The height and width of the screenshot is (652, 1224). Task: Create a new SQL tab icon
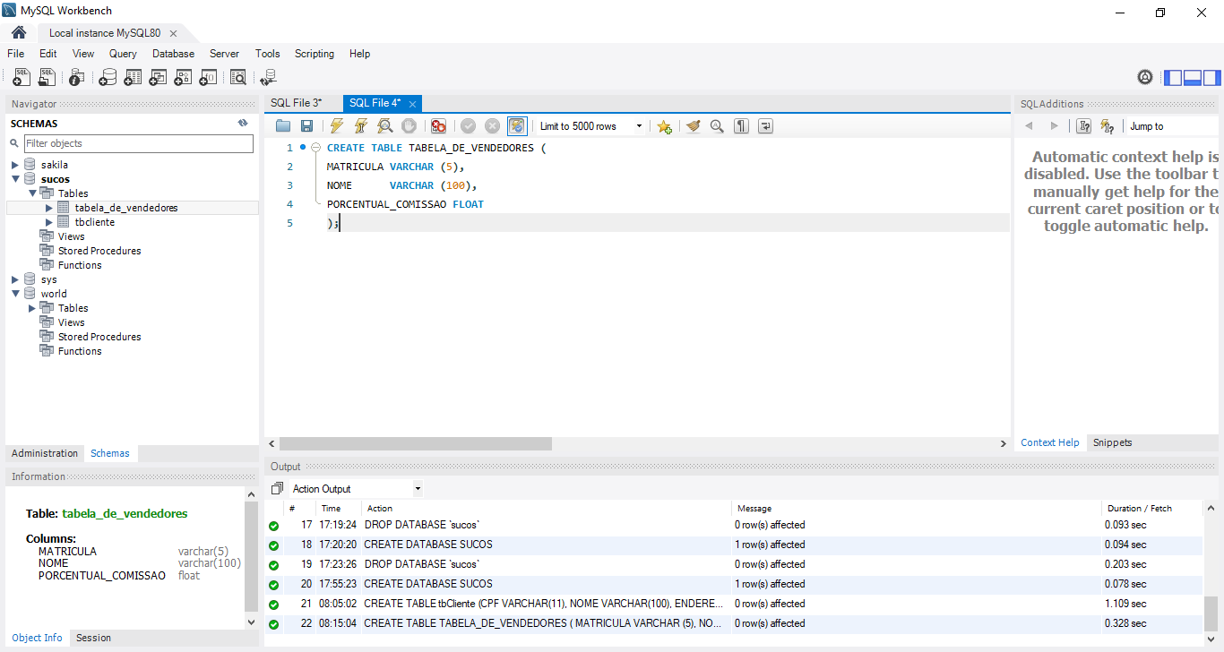click(22, 78)
